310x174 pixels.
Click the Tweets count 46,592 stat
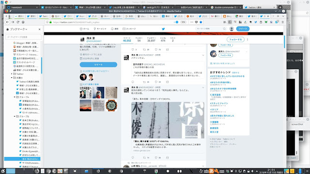127,40
